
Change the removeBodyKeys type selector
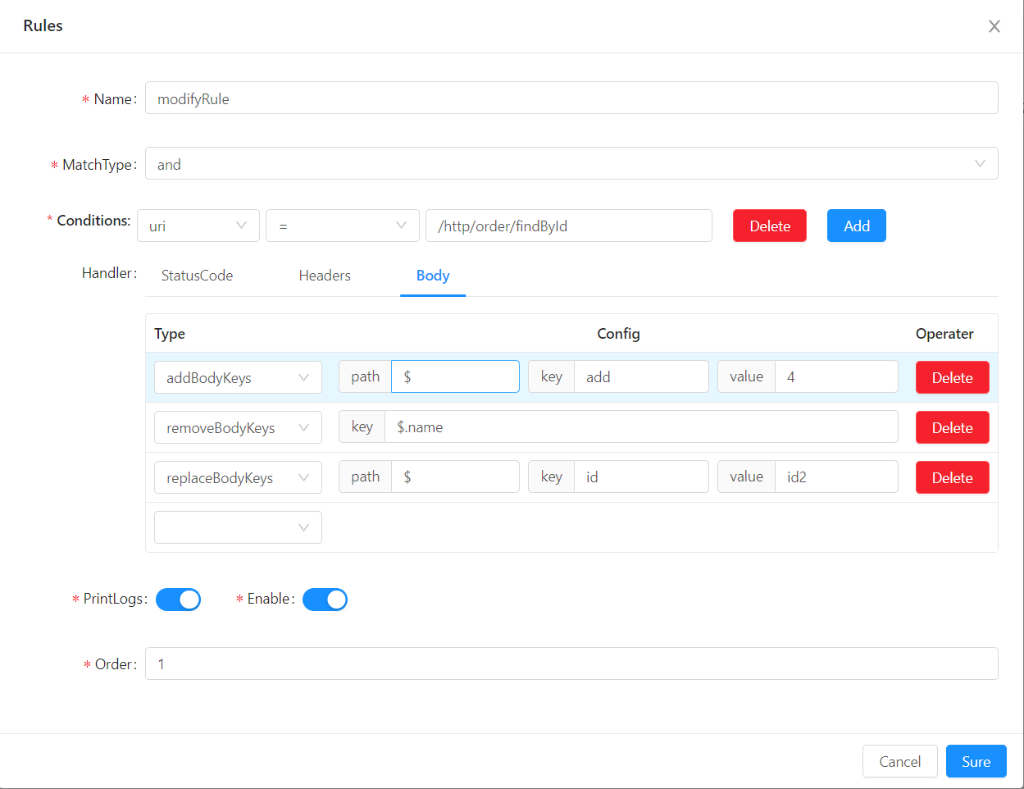point(238,427)
